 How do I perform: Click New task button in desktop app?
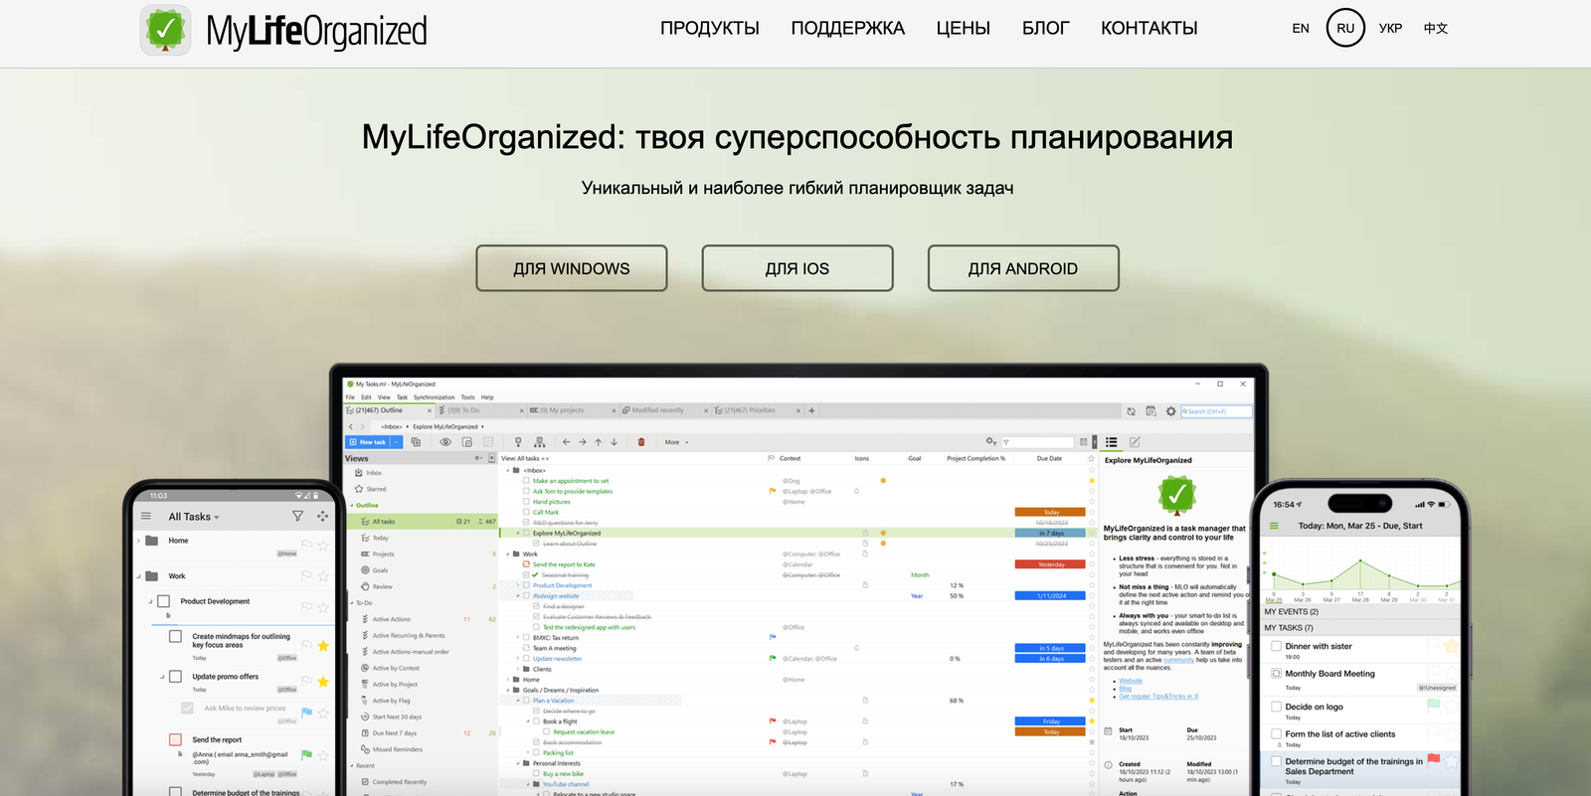[x=368, y=442]
